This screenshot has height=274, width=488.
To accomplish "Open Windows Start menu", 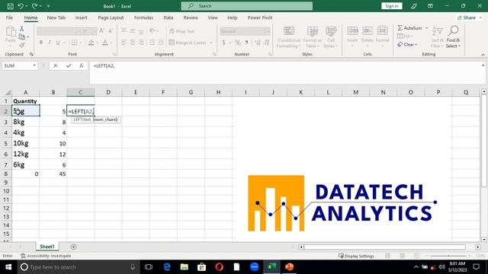I will [8, 267].
